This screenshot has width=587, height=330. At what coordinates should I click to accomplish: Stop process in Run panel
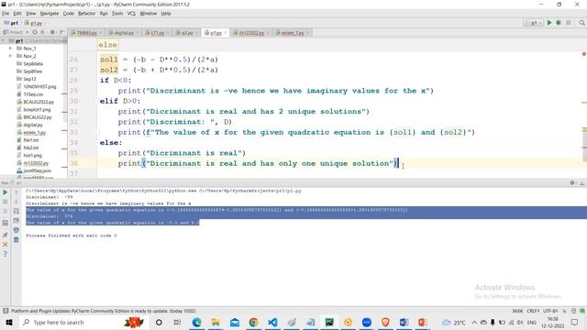tap(5, 202)
